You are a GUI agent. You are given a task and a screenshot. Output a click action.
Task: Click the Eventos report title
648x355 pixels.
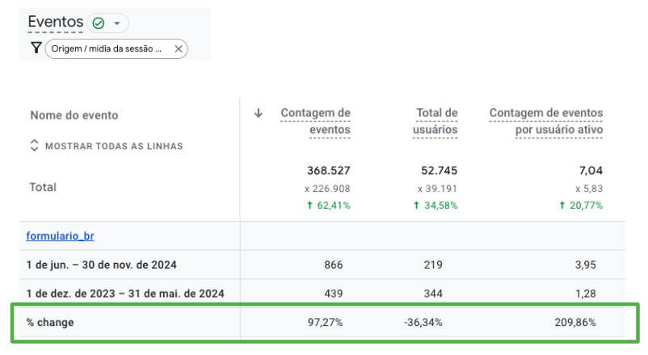[55, 23]
